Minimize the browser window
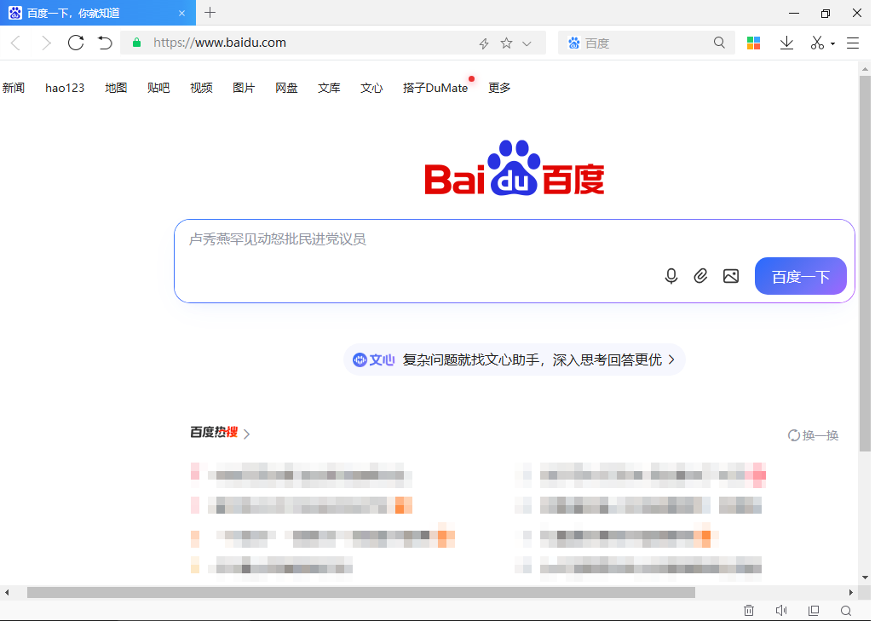Viewport: 875px width, 621px height. pos(794,13)
